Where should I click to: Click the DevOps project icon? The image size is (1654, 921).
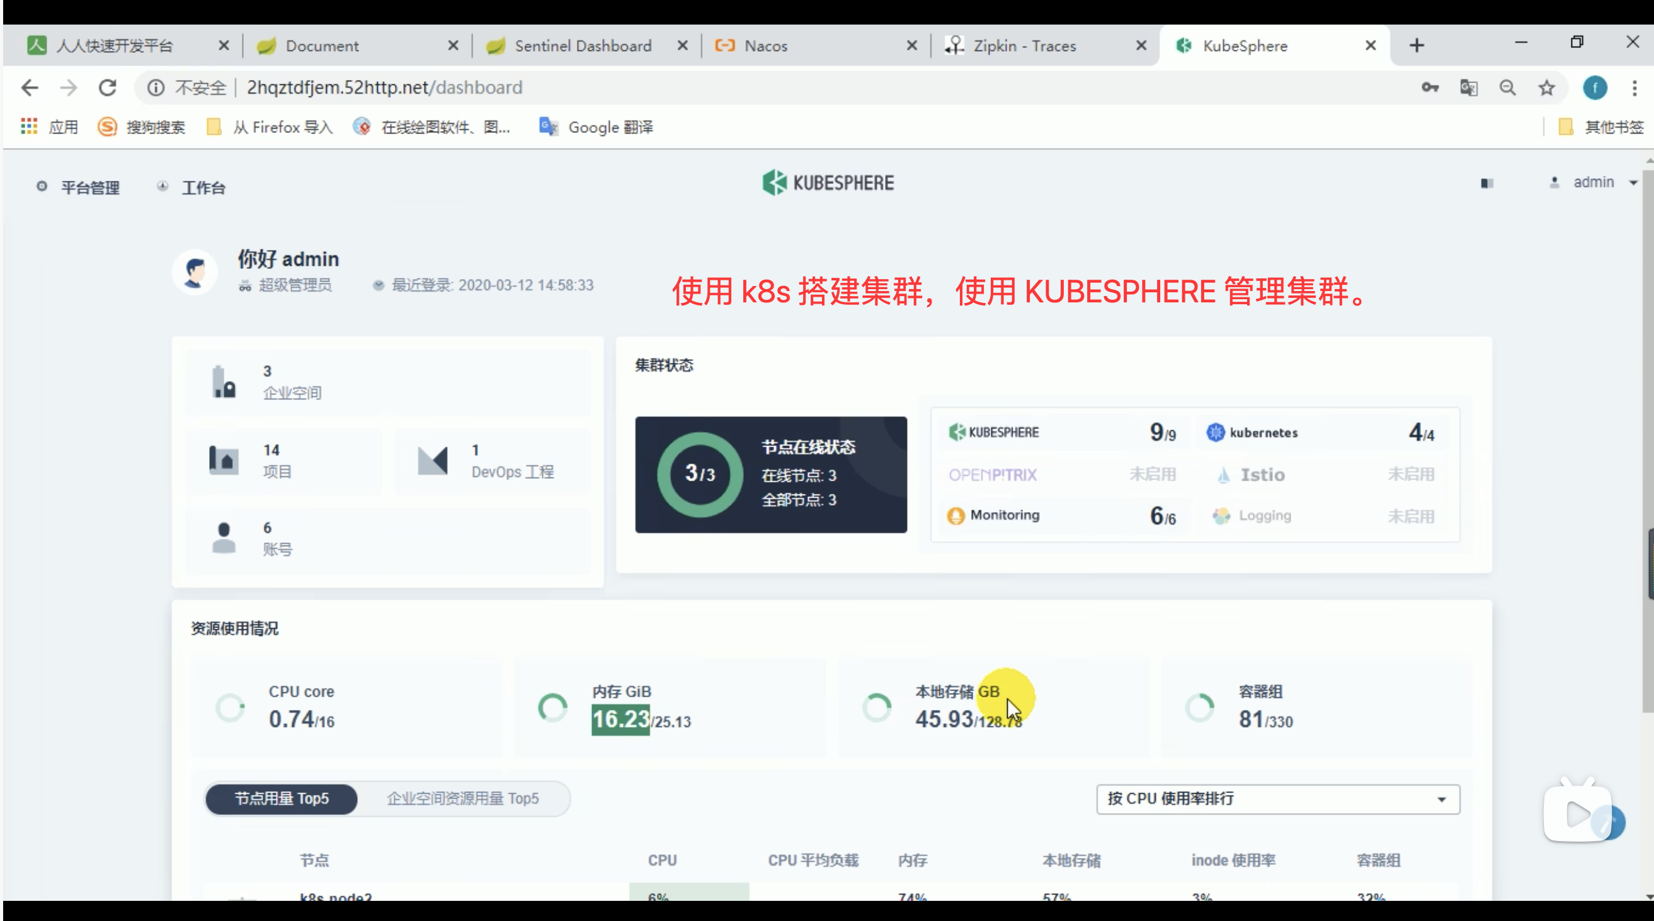432,461
